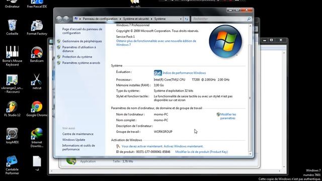Image resolution: width=322 pixels, height=181 pixels.
Task: Open Windows Update link
Action: [74, 140]
